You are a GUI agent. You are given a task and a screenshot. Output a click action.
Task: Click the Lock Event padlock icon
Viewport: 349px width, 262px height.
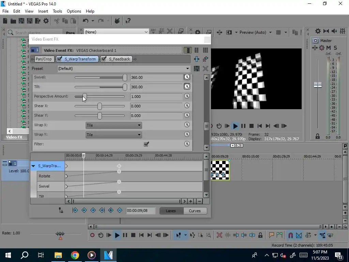(x=260, y=235)
